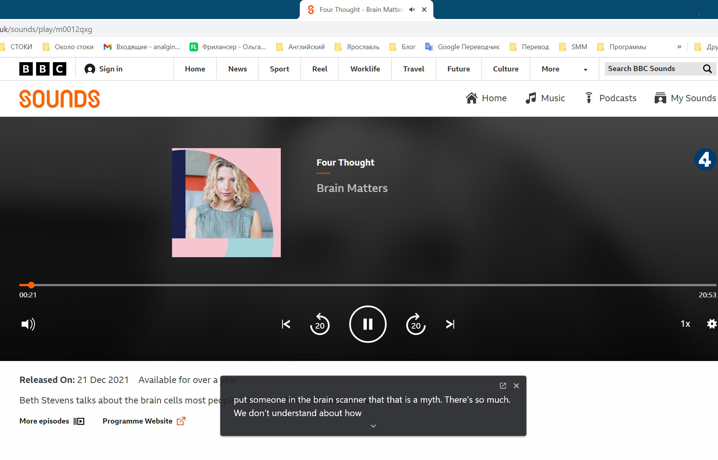Click the pause button to stop playback
The height and width of the screenshot is (460, 718).
tap(368, 324)
